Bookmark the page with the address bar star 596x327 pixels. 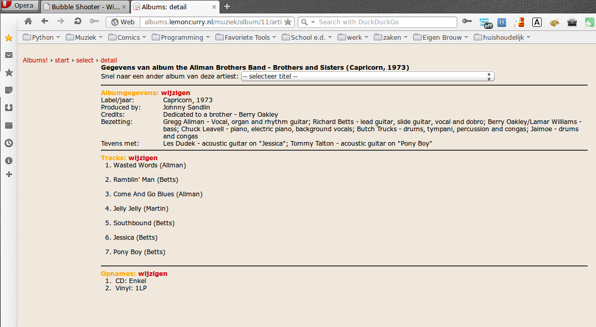point(288,22)
